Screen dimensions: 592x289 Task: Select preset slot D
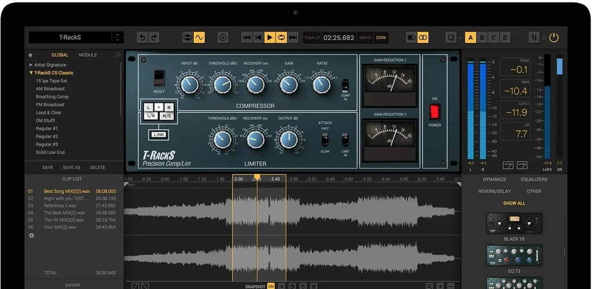point(505,37)
